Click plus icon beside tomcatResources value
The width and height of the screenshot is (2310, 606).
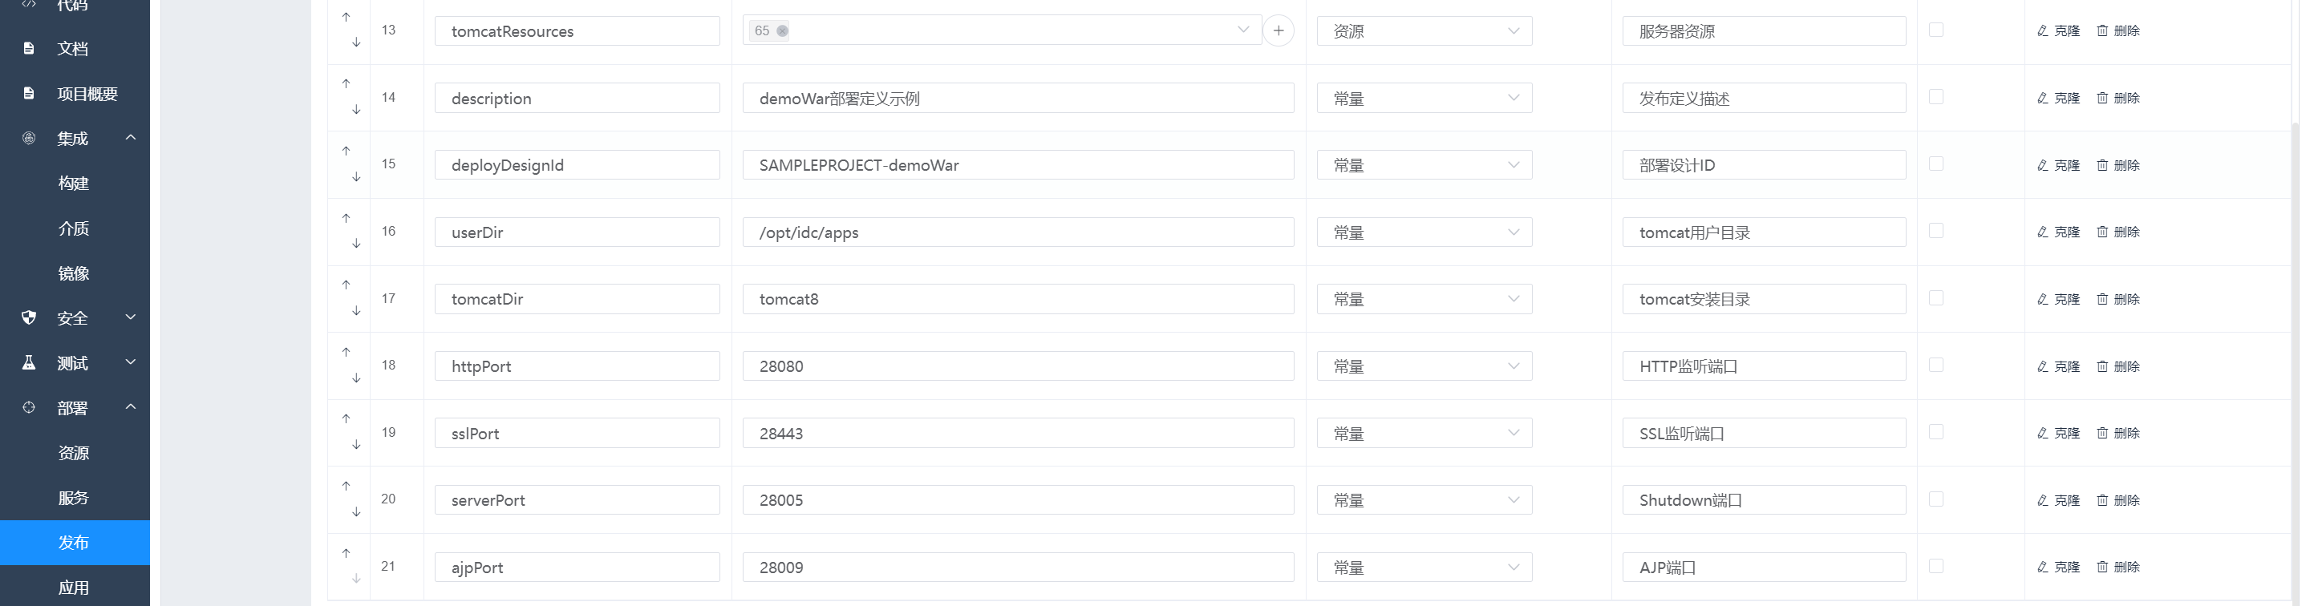point(1278,30)
